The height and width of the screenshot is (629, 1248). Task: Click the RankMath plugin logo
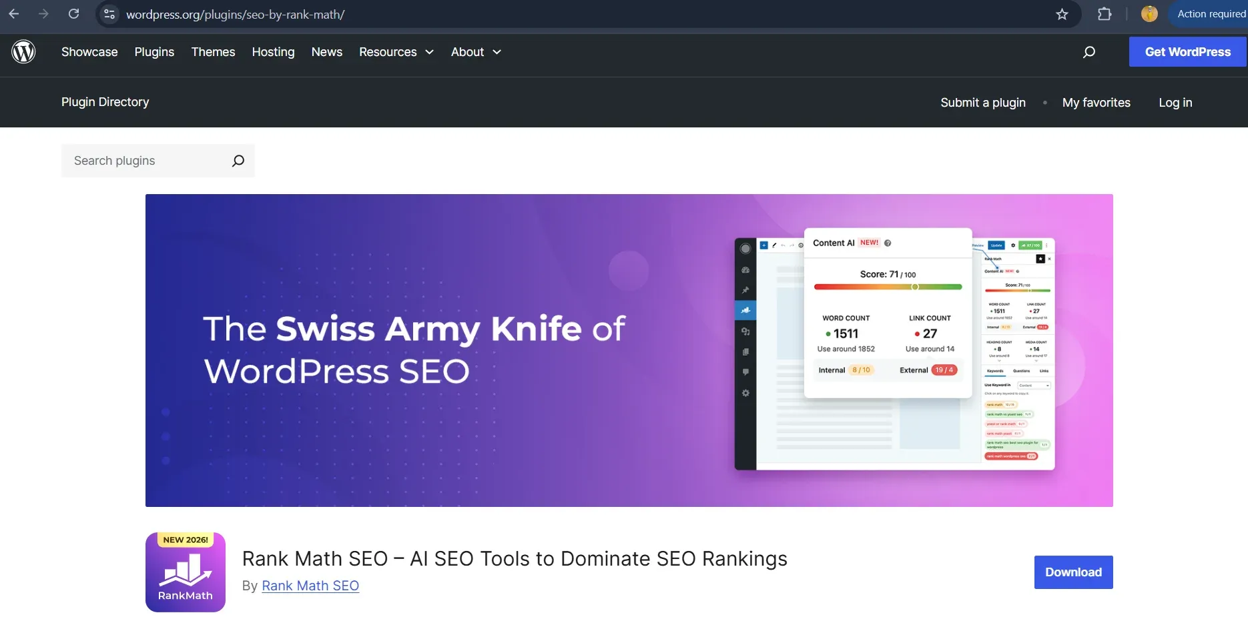coord(186,572)
